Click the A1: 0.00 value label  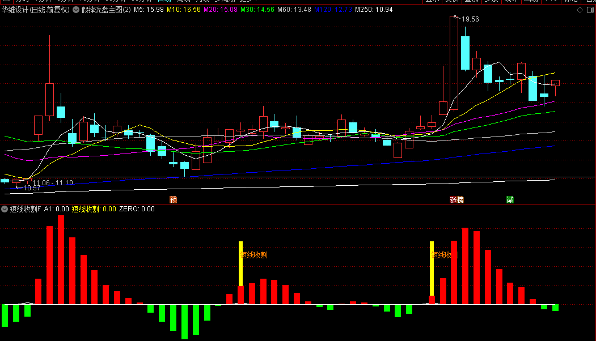57,209
